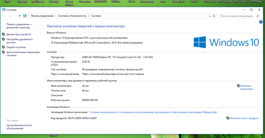Select workgroup value DENESTER.INC
This screenshot has width=265, height=138.
click(90, 100)
